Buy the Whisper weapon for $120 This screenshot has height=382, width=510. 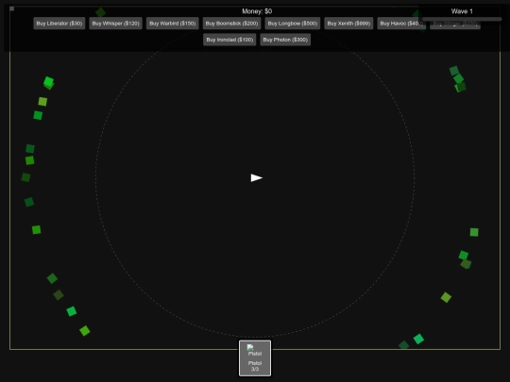coord(115,24)
